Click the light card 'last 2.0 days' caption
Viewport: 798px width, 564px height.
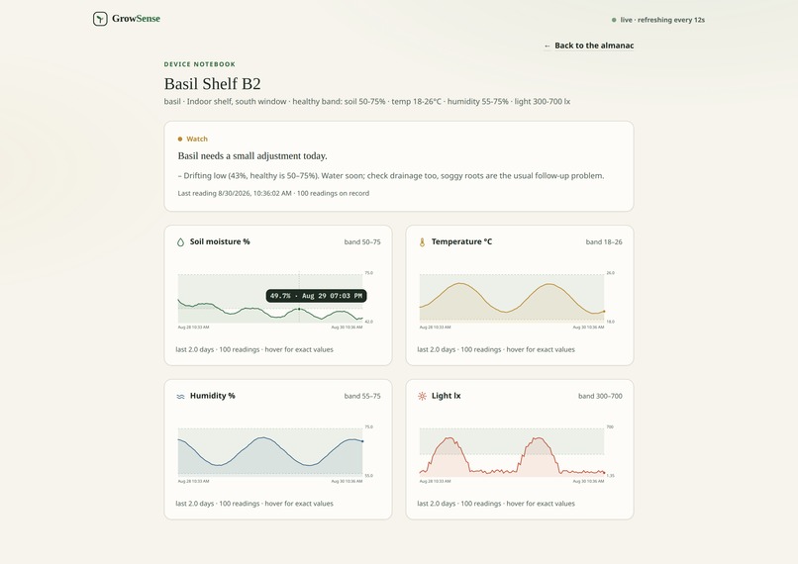coord(496,504)
